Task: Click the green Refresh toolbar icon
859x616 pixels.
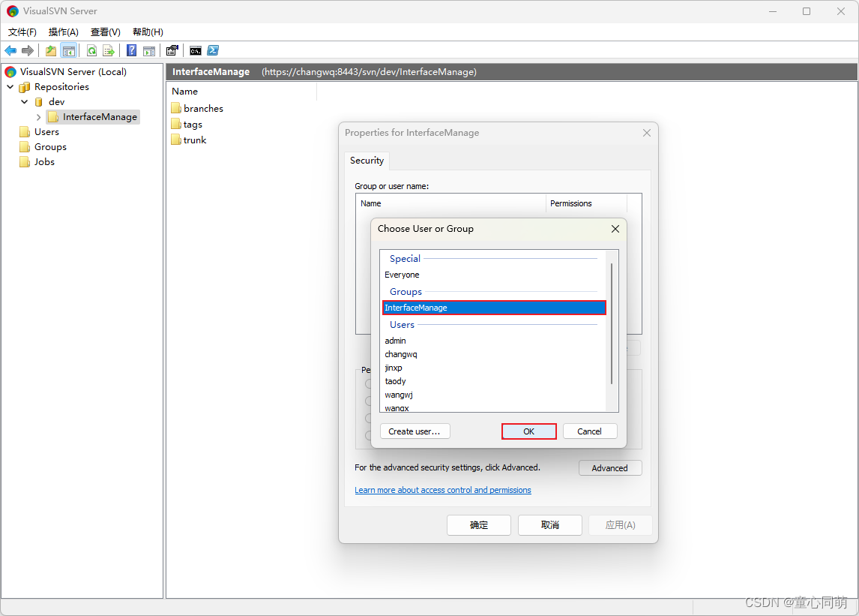Action: (91, 50)
